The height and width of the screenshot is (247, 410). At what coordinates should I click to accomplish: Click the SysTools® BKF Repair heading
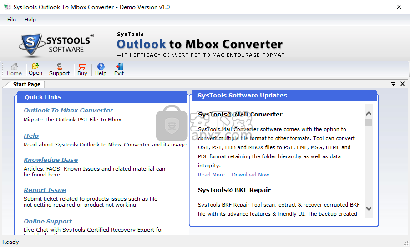tap(234, 190)
